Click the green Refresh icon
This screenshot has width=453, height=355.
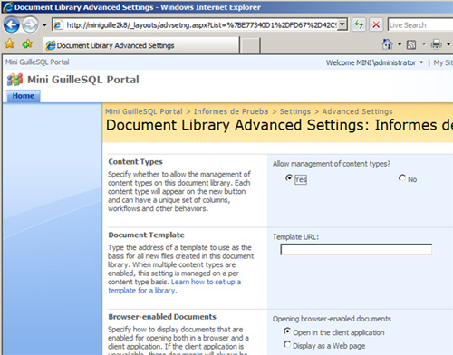tap(359, 24)
